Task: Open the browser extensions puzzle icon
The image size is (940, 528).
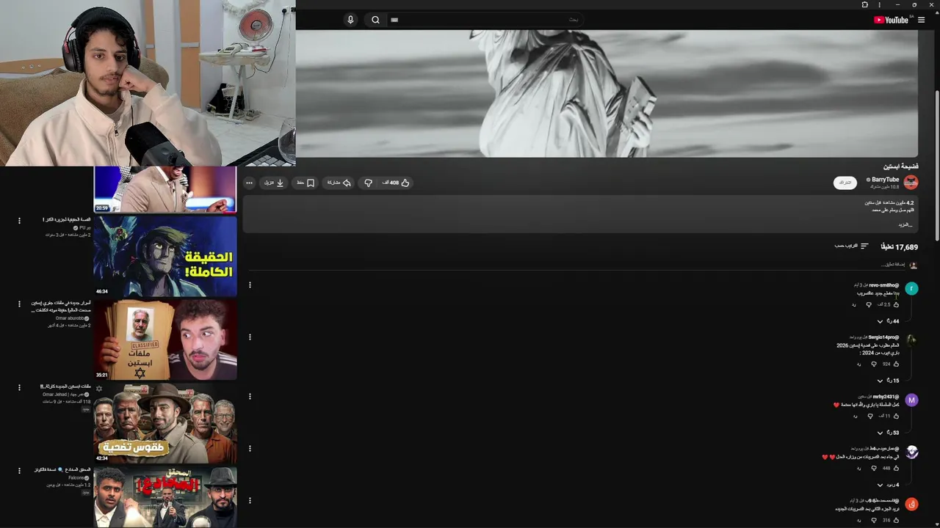Action: (x=864, y=4)
